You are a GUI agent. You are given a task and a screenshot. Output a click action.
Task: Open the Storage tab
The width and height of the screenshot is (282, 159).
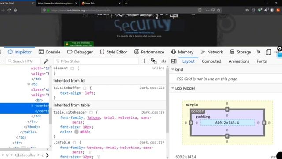(x=241, y=52)
